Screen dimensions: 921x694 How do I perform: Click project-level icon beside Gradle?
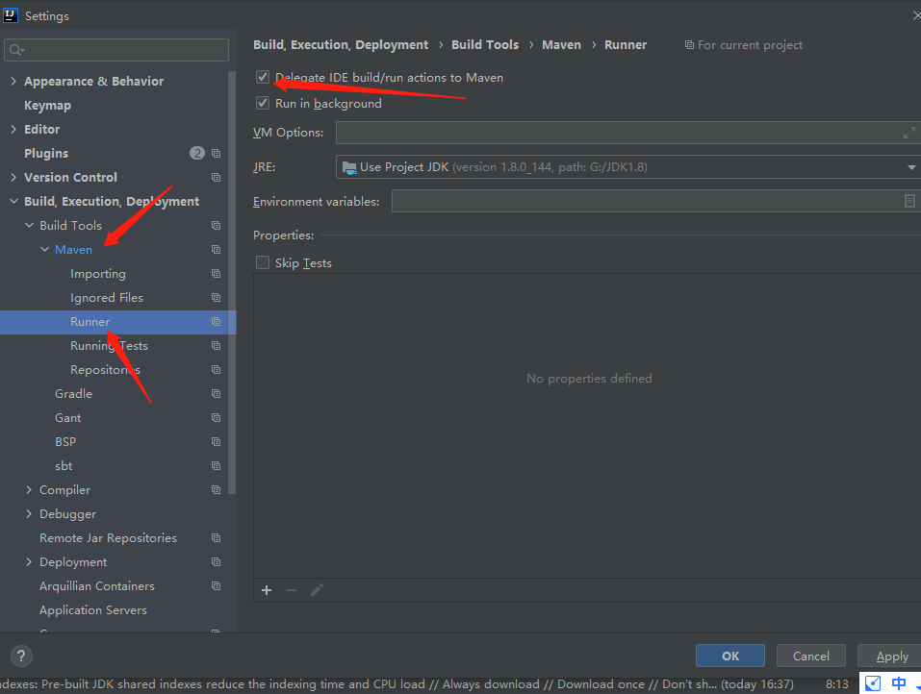pos(217,394)
